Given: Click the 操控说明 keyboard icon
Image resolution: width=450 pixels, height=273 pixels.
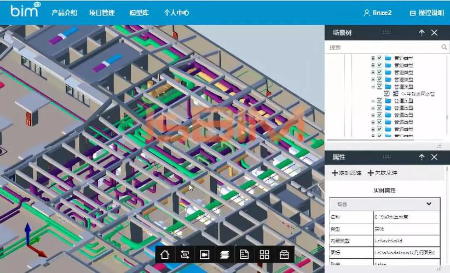Looking at the screenshot, I should (413, 13).
